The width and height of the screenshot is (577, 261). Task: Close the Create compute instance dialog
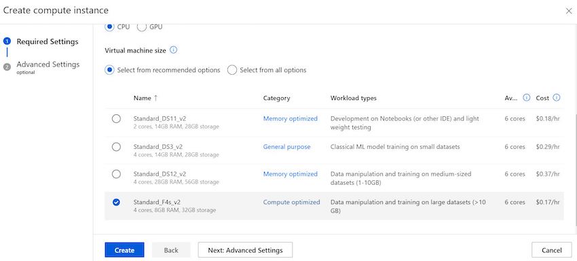(569, 11)
